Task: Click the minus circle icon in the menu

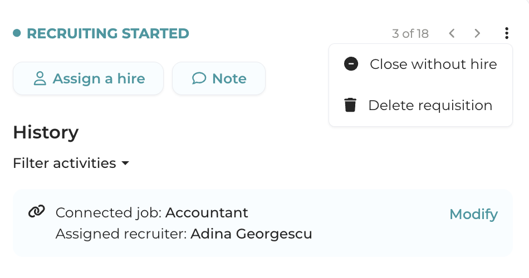Action: [x=351, y=64]
